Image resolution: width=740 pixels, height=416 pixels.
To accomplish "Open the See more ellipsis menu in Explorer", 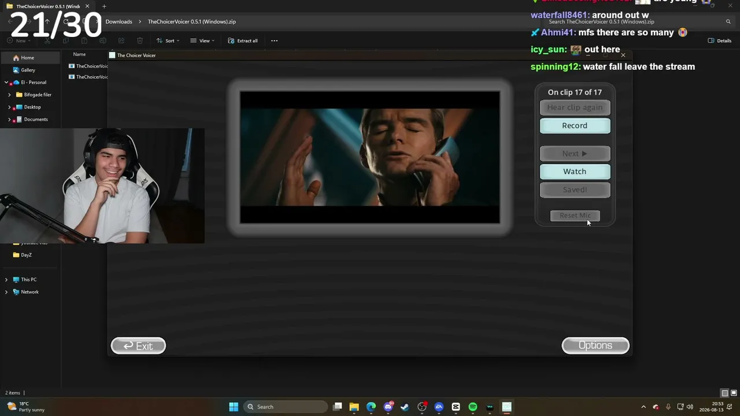I will tap(274, 40).
